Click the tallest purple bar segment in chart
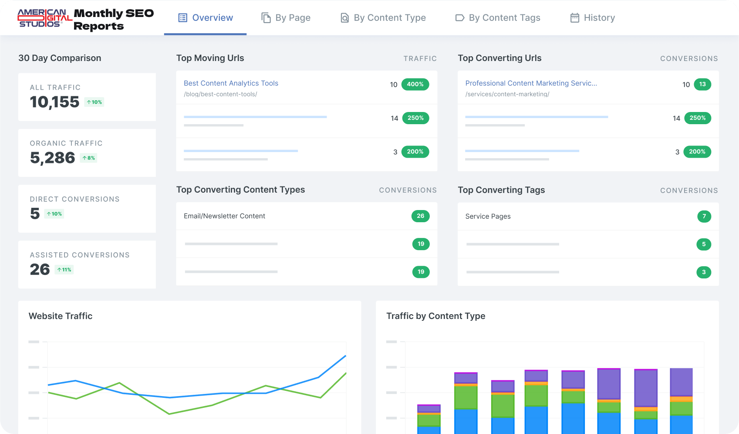This screenshot has width=739, height=434. tap(645, 388)
